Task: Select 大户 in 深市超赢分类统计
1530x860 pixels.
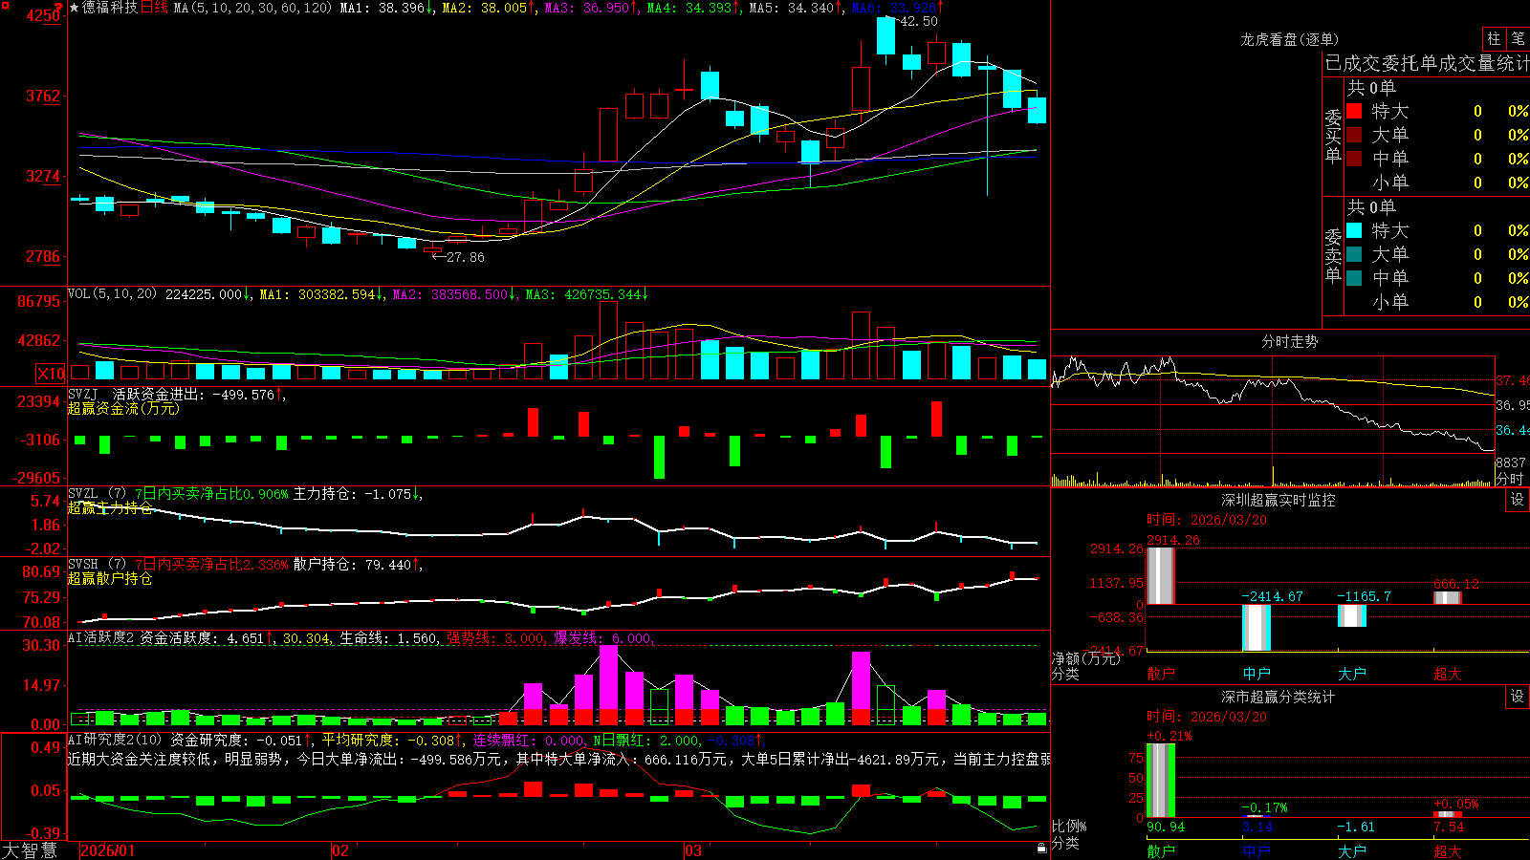Action: [x=1352, y=851]
